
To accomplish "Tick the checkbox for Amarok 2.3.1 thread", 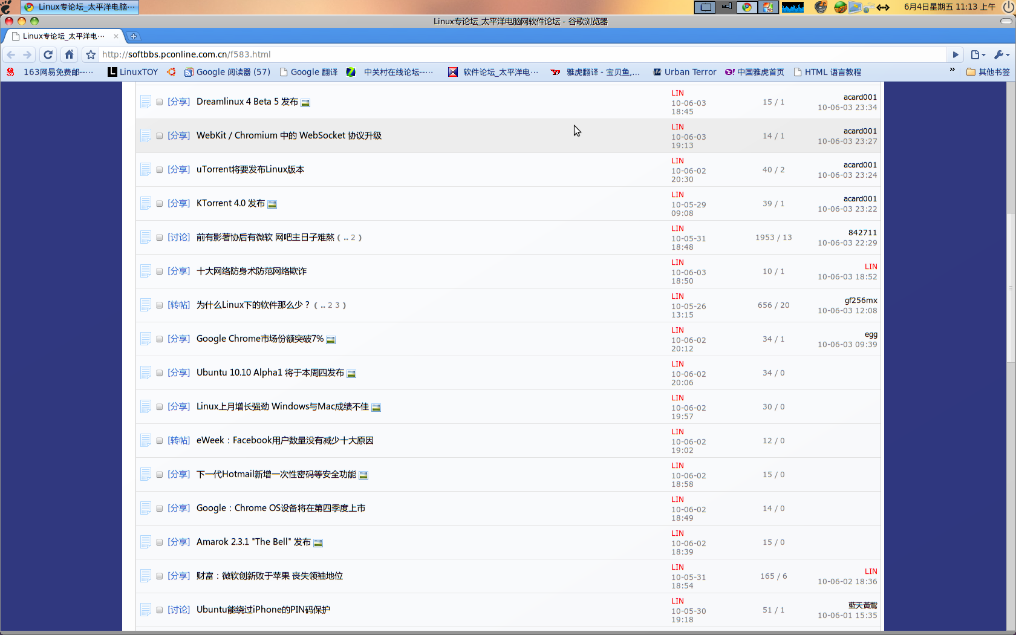I will (x=160, y=542).
